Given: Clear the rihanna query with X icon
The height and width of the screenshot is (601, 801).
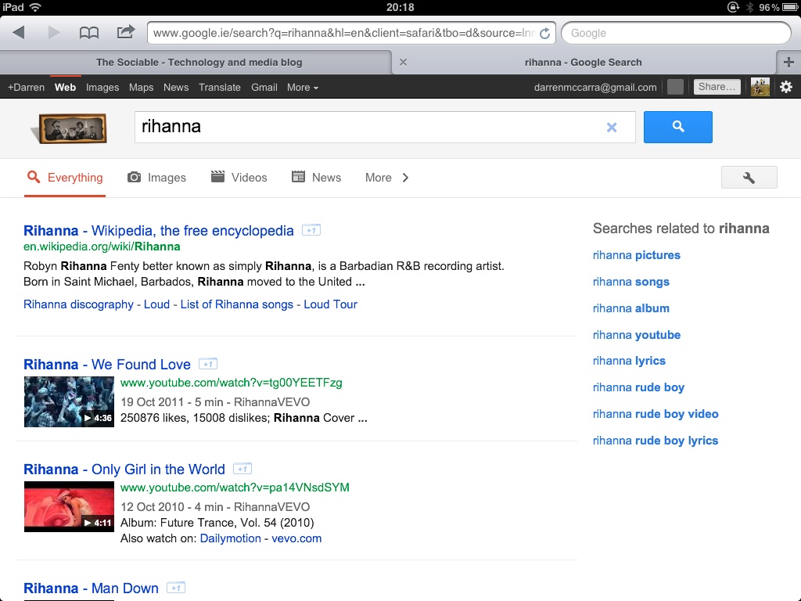Looking at the screenshot, I should coord(612,128).
